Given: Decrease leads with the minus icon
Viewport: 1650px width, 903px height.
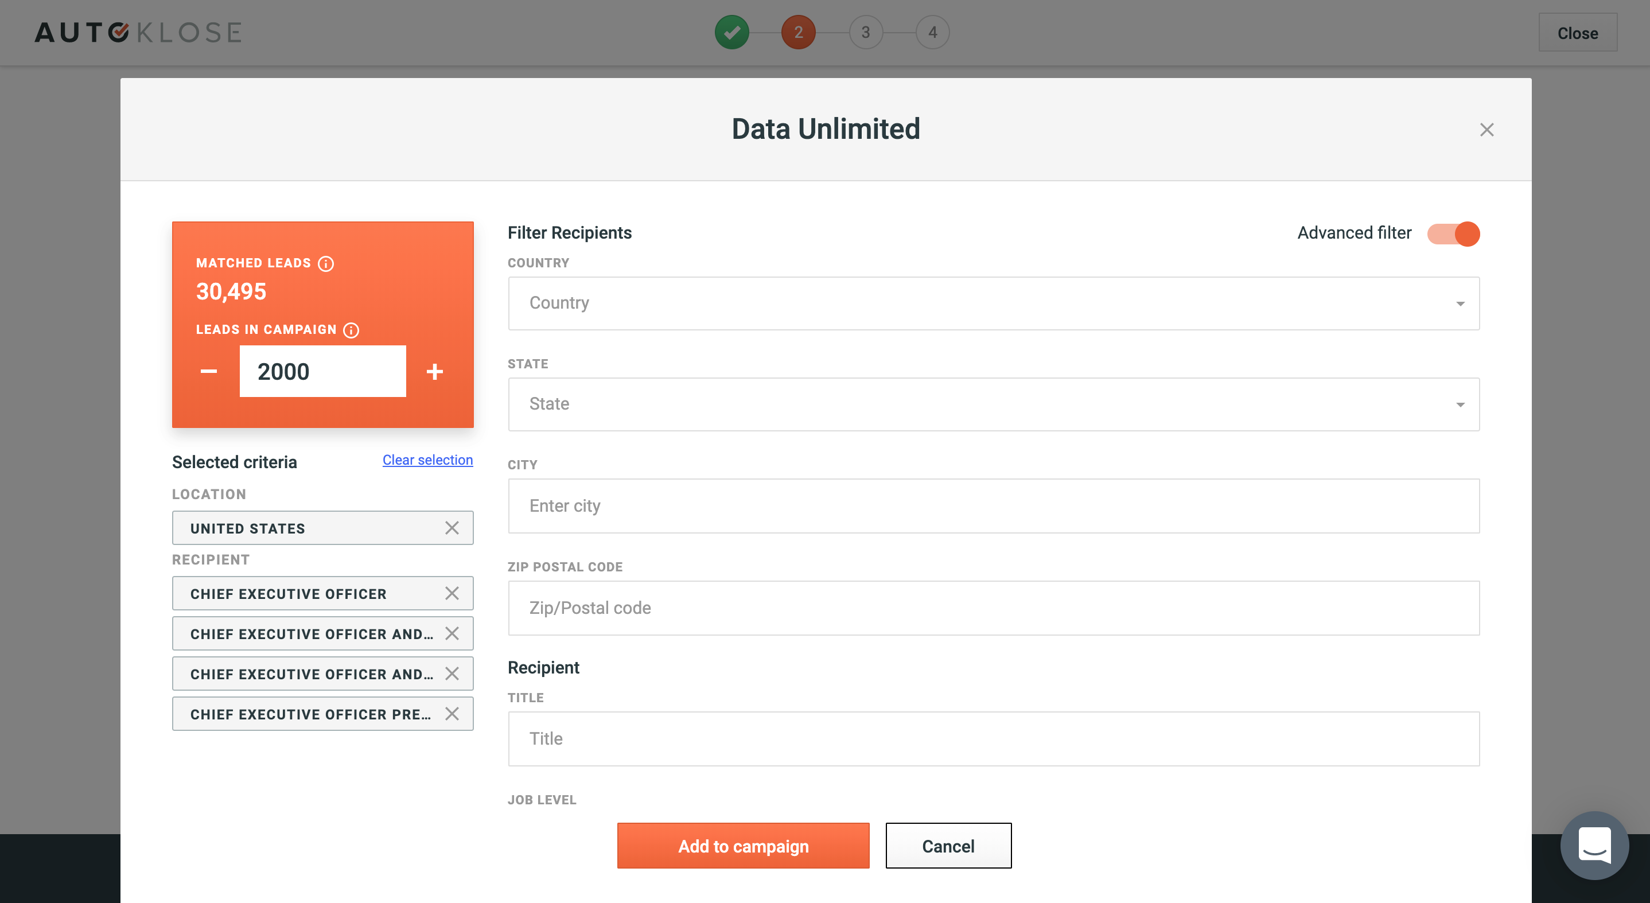Looking at the screenshot, I should point(209,371).
